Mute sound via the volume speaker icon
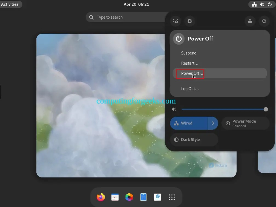This screenshot has height=207, width=276. (x=174, y=109)
